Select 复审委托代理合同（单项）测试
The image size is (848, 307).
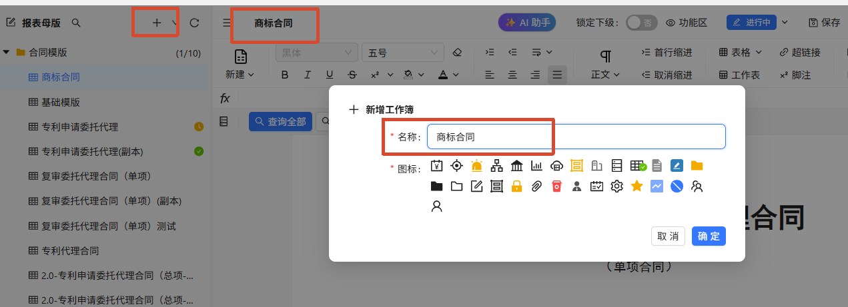(108, 226)
